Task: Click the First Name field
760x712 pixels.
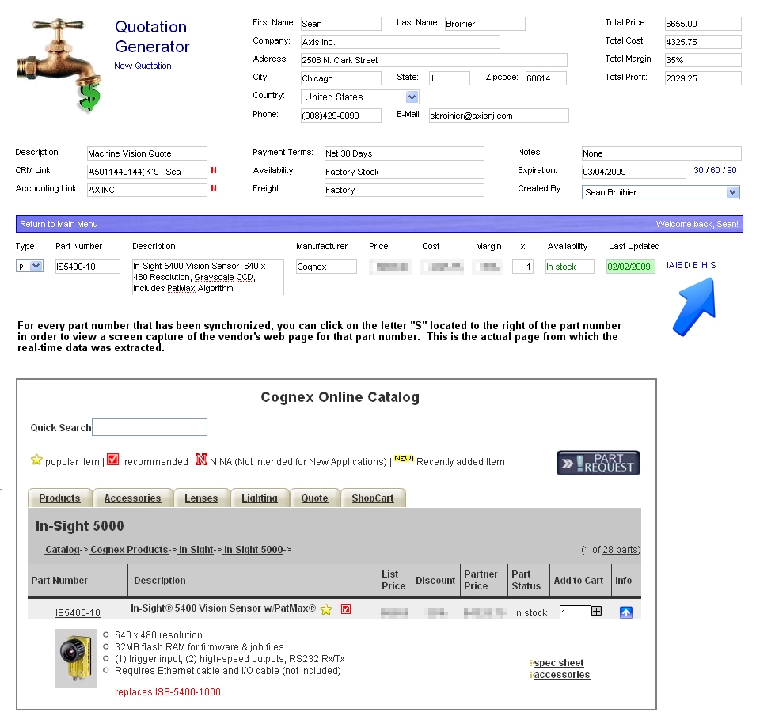Action: (340, 24)
